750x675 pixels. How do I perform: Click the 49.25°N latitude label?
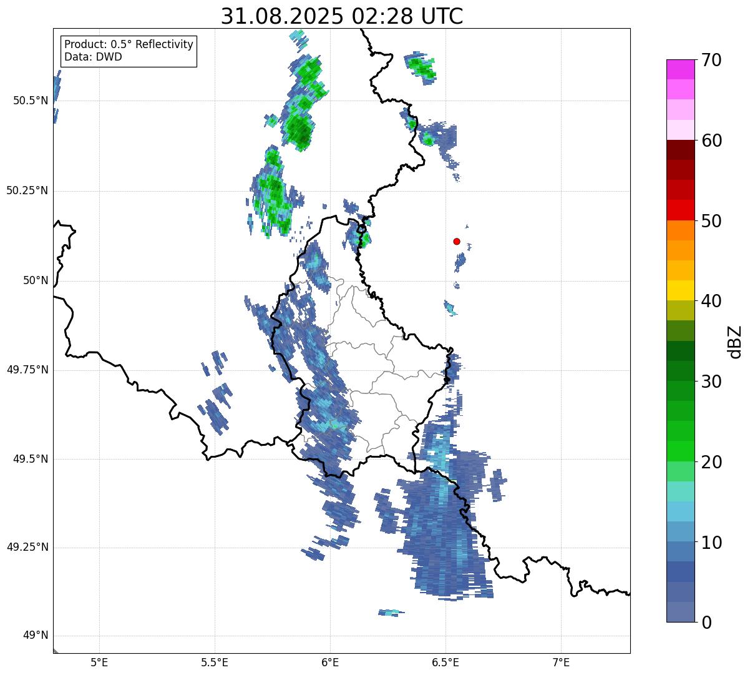(x=27, y=548)
